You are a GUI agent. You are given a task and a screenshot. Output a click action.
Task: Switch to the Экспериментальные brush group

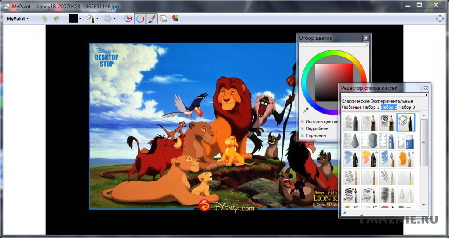(x=392, y=101)
